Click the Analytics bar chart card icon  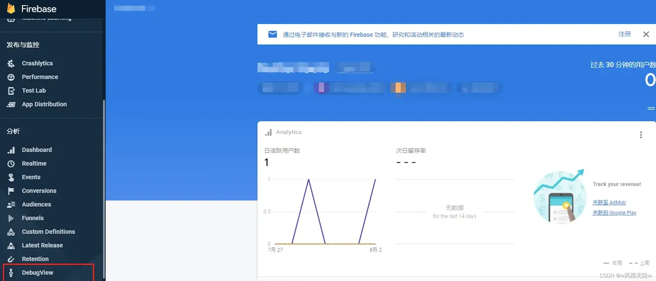click(x=268, y=133)
